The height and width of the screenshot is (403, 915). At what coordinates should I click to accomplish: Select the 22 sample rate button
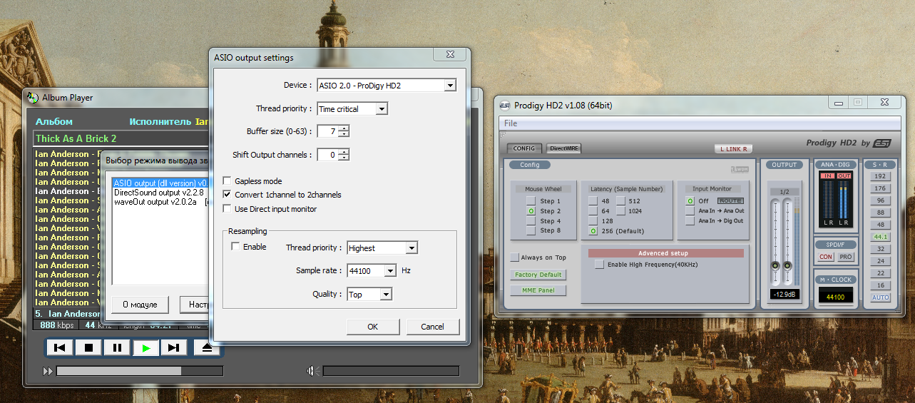pos(880,273)
